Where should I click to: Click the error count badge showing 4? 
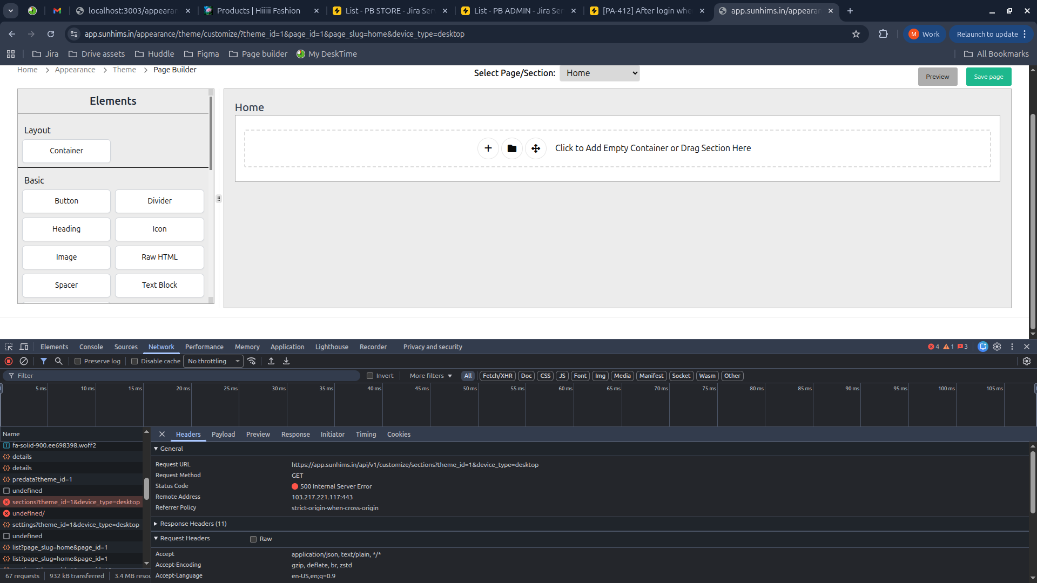(x=934, y=347)
